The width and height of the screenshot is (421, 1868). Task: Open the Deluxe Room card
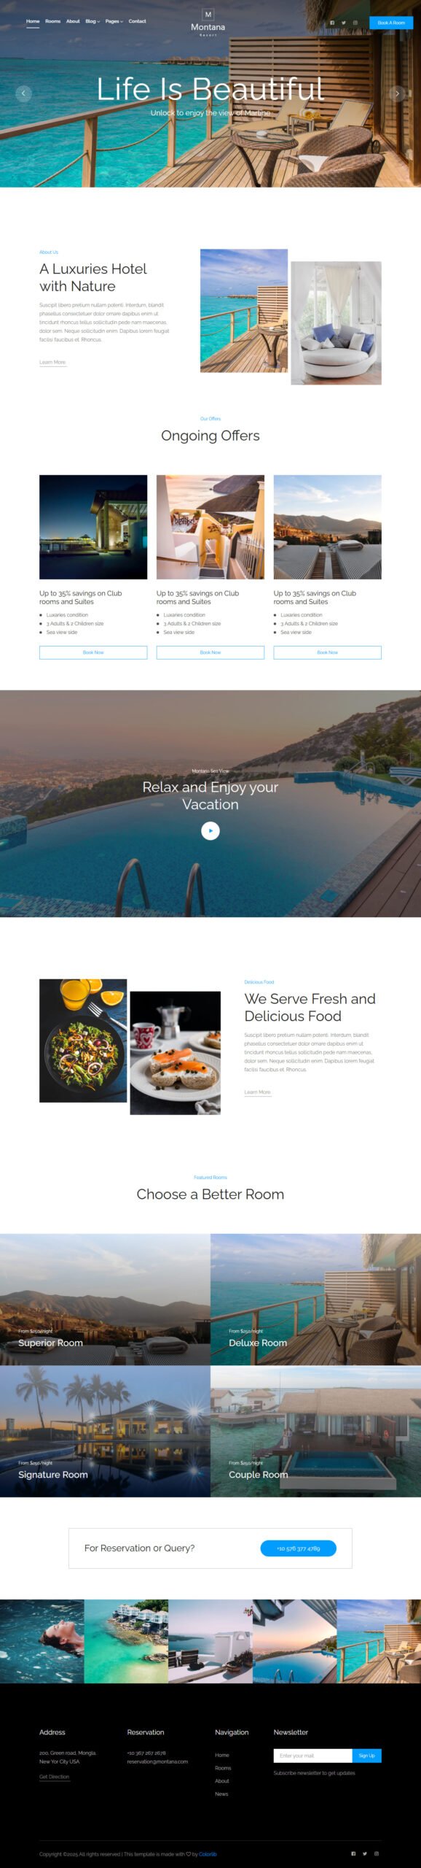pos(315,1300)
